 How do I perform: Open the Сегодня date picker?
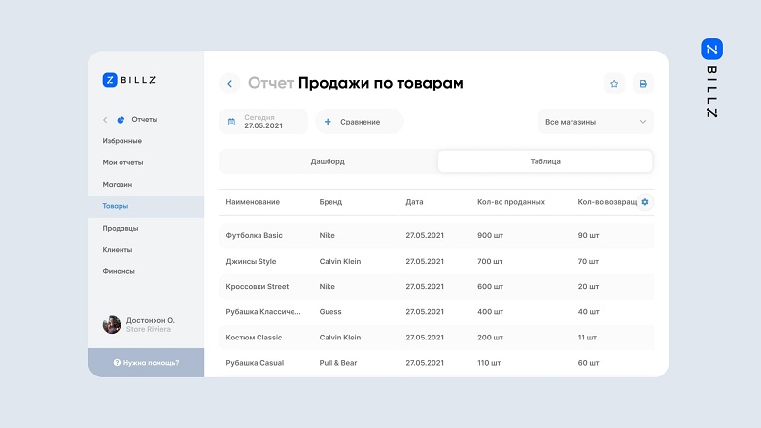pyautogui.click(x=263, y=122)
